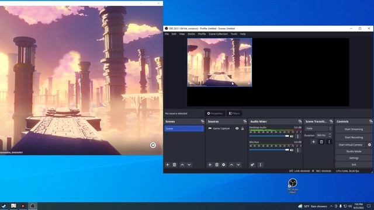Image resolution: width=374 pixels, height=210 pixels.
Task: Open the Steam icon in the taskbar
Action: tap(4, 206)
